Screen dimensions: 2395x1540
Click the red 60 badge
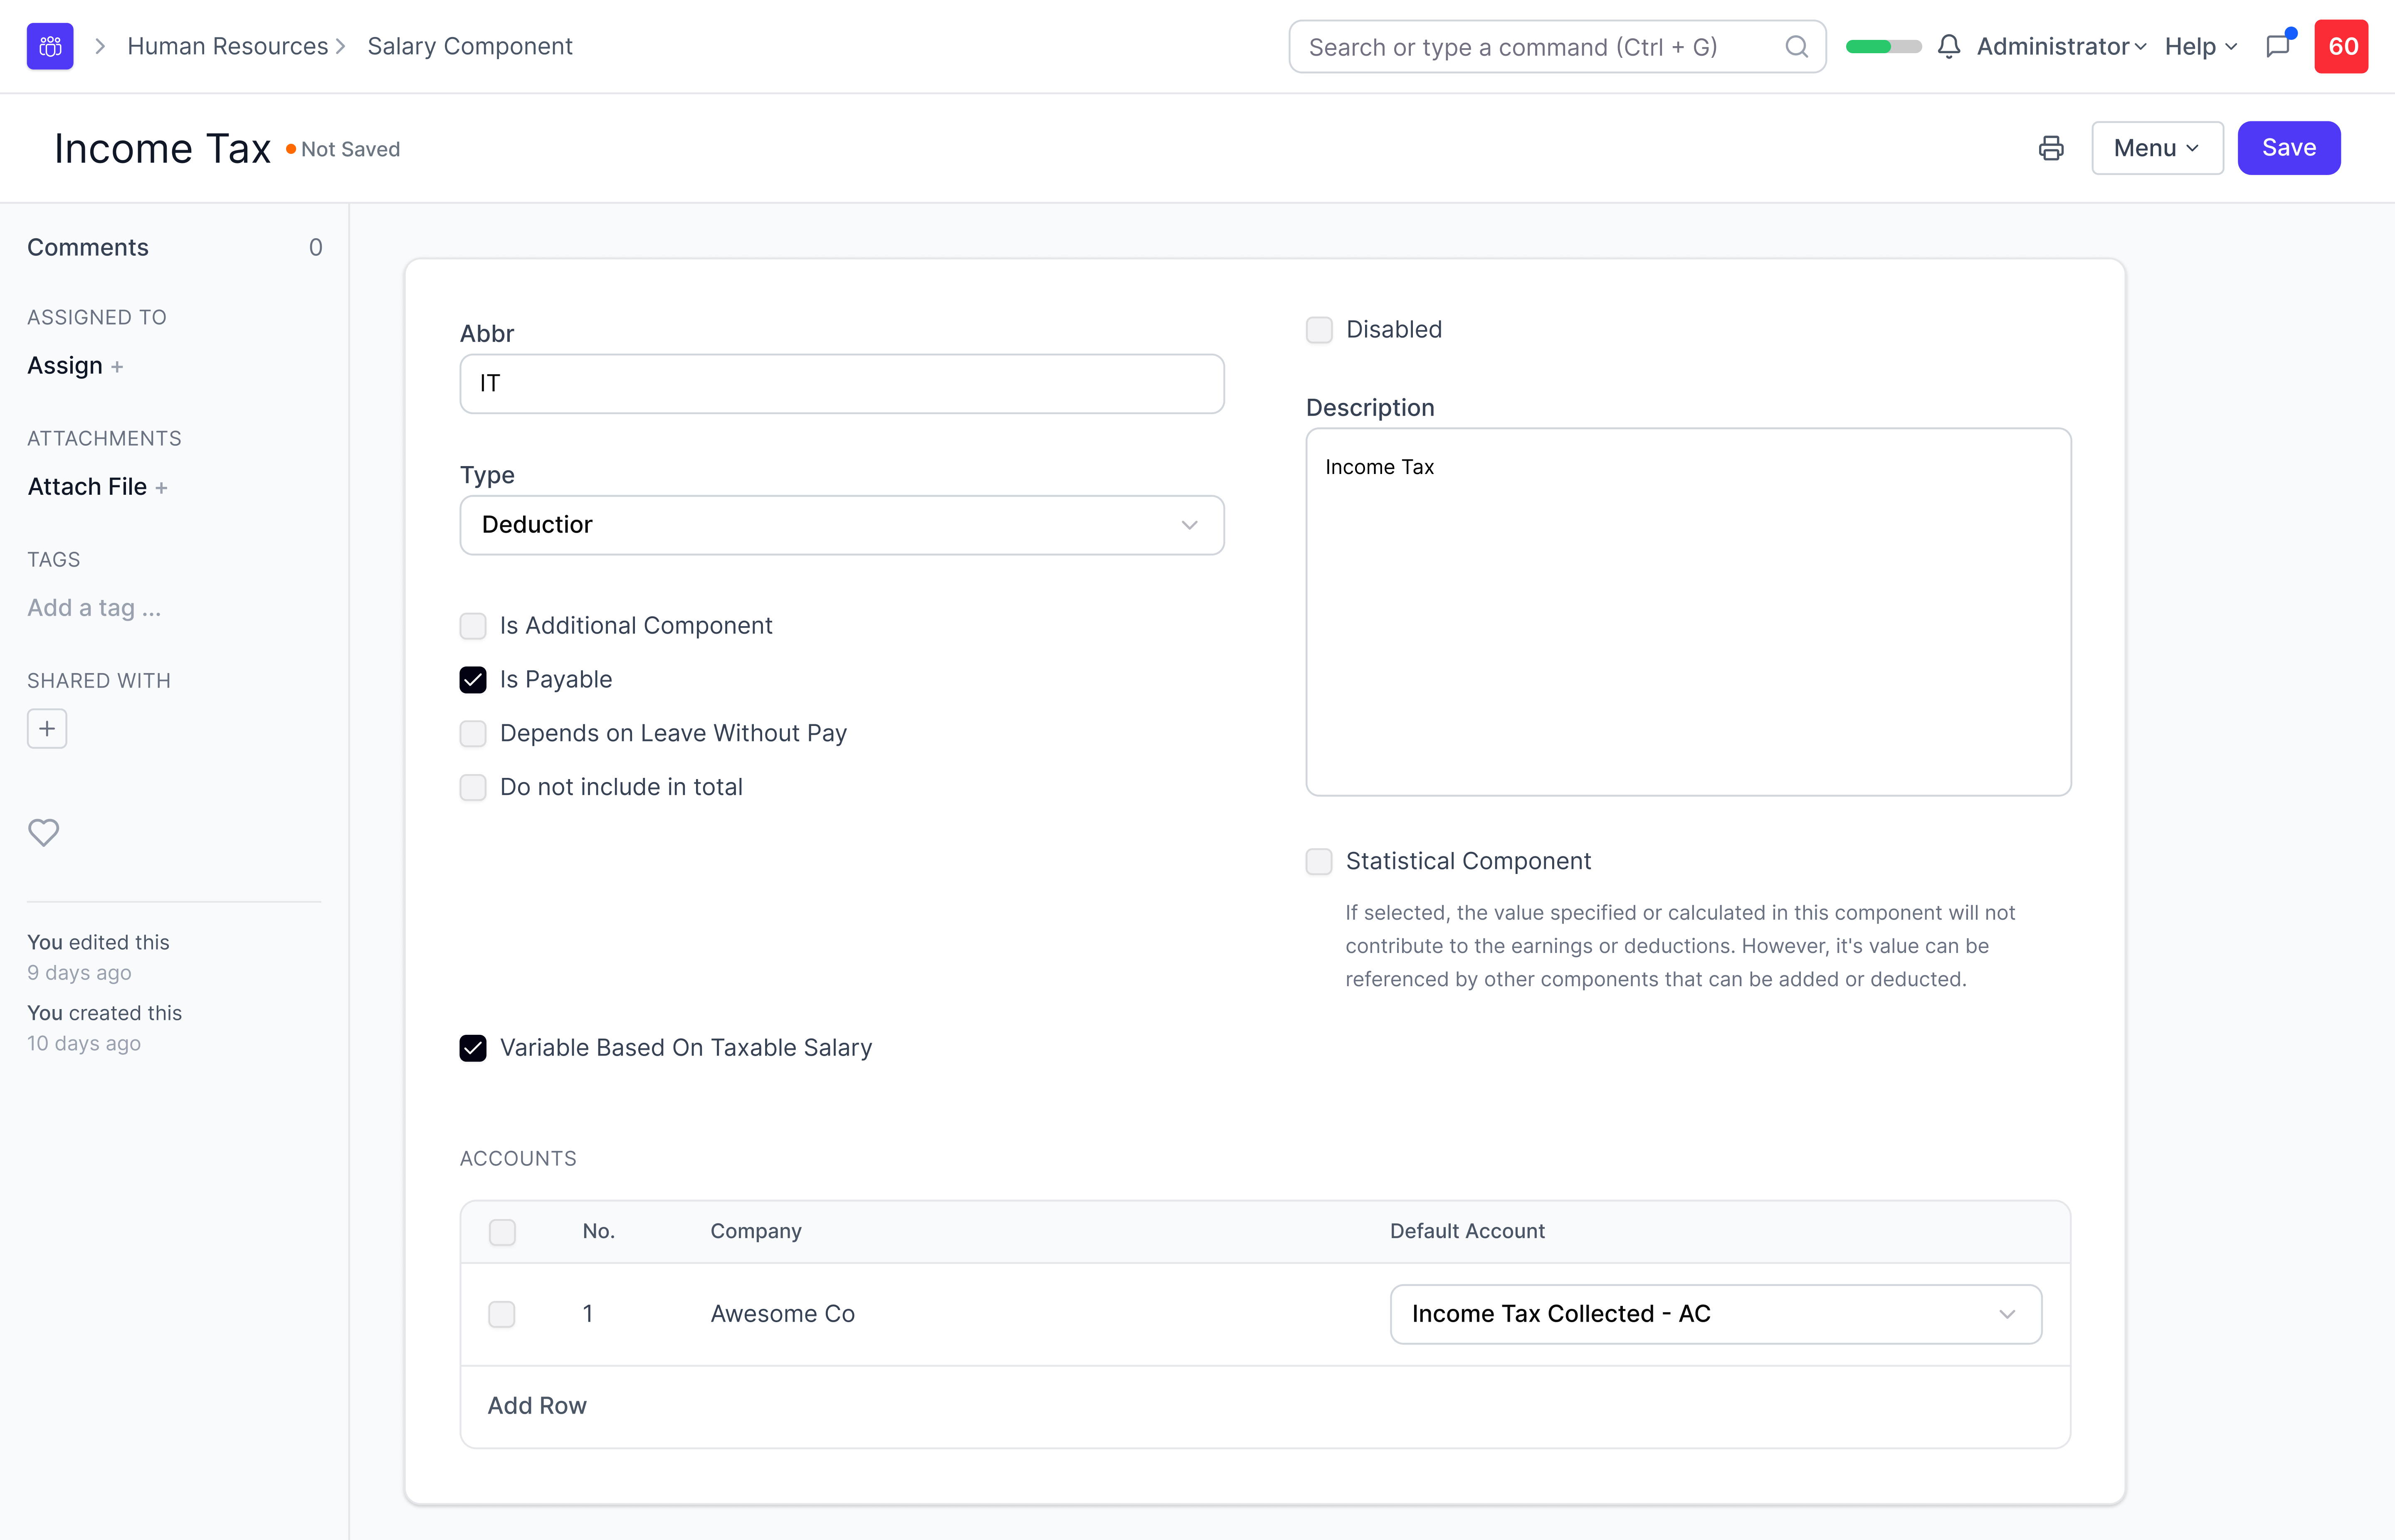click(2341, 46)
